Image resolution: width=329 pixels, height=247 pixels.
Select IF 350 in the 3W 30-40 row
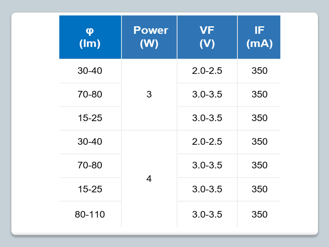pos(259,71)
